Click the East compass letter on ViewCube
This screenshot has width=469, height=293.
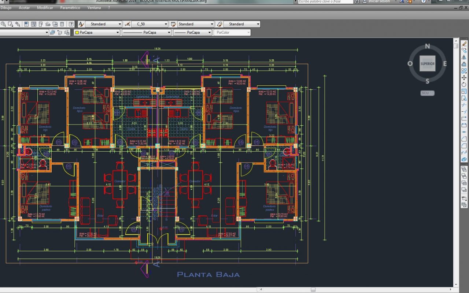[445, 64]
